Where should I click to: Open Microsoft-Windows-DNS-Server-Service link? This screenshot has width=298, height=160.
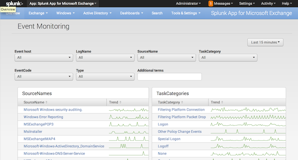click(x=54, y=154)
